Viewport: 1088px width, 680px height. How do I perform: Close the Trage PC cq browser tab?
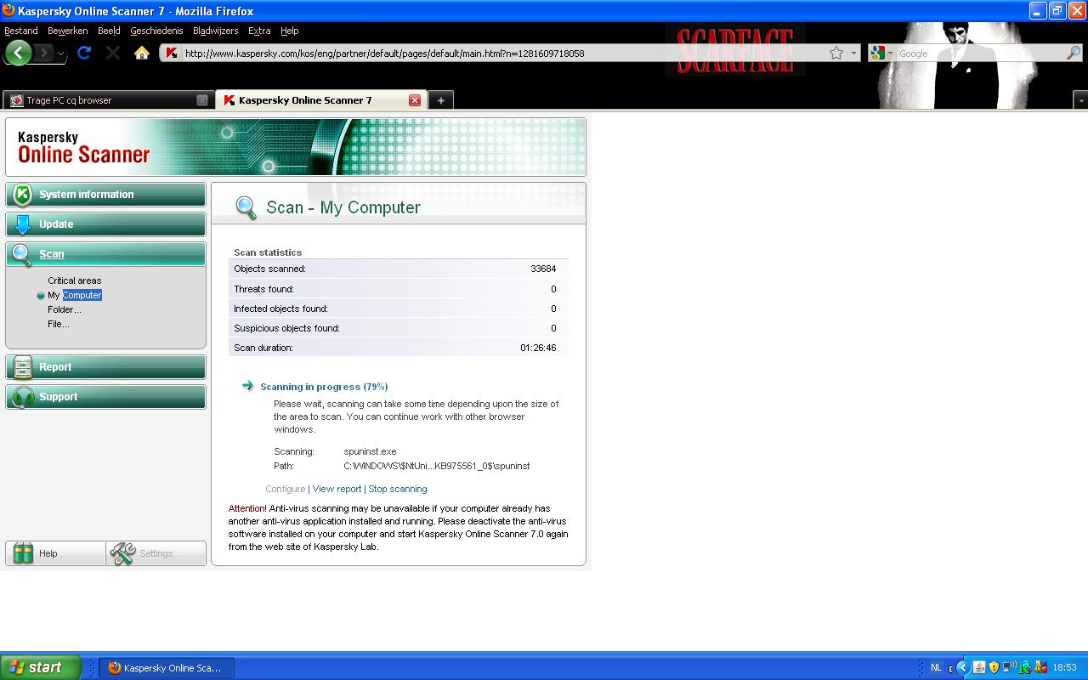202,100
